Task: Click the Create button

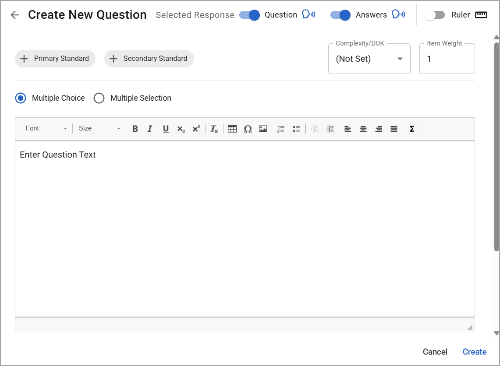Action: click(x=475, y=352)
